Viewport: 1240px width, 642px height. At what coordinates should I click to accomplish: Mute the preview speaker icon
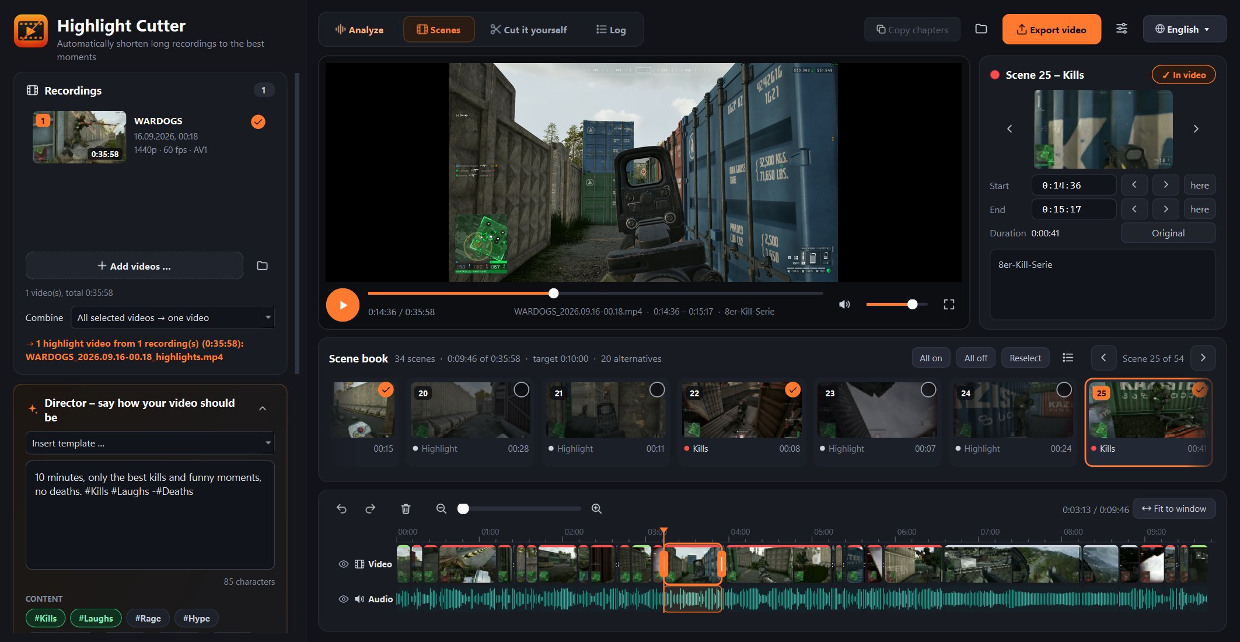[x=844, y=304]
